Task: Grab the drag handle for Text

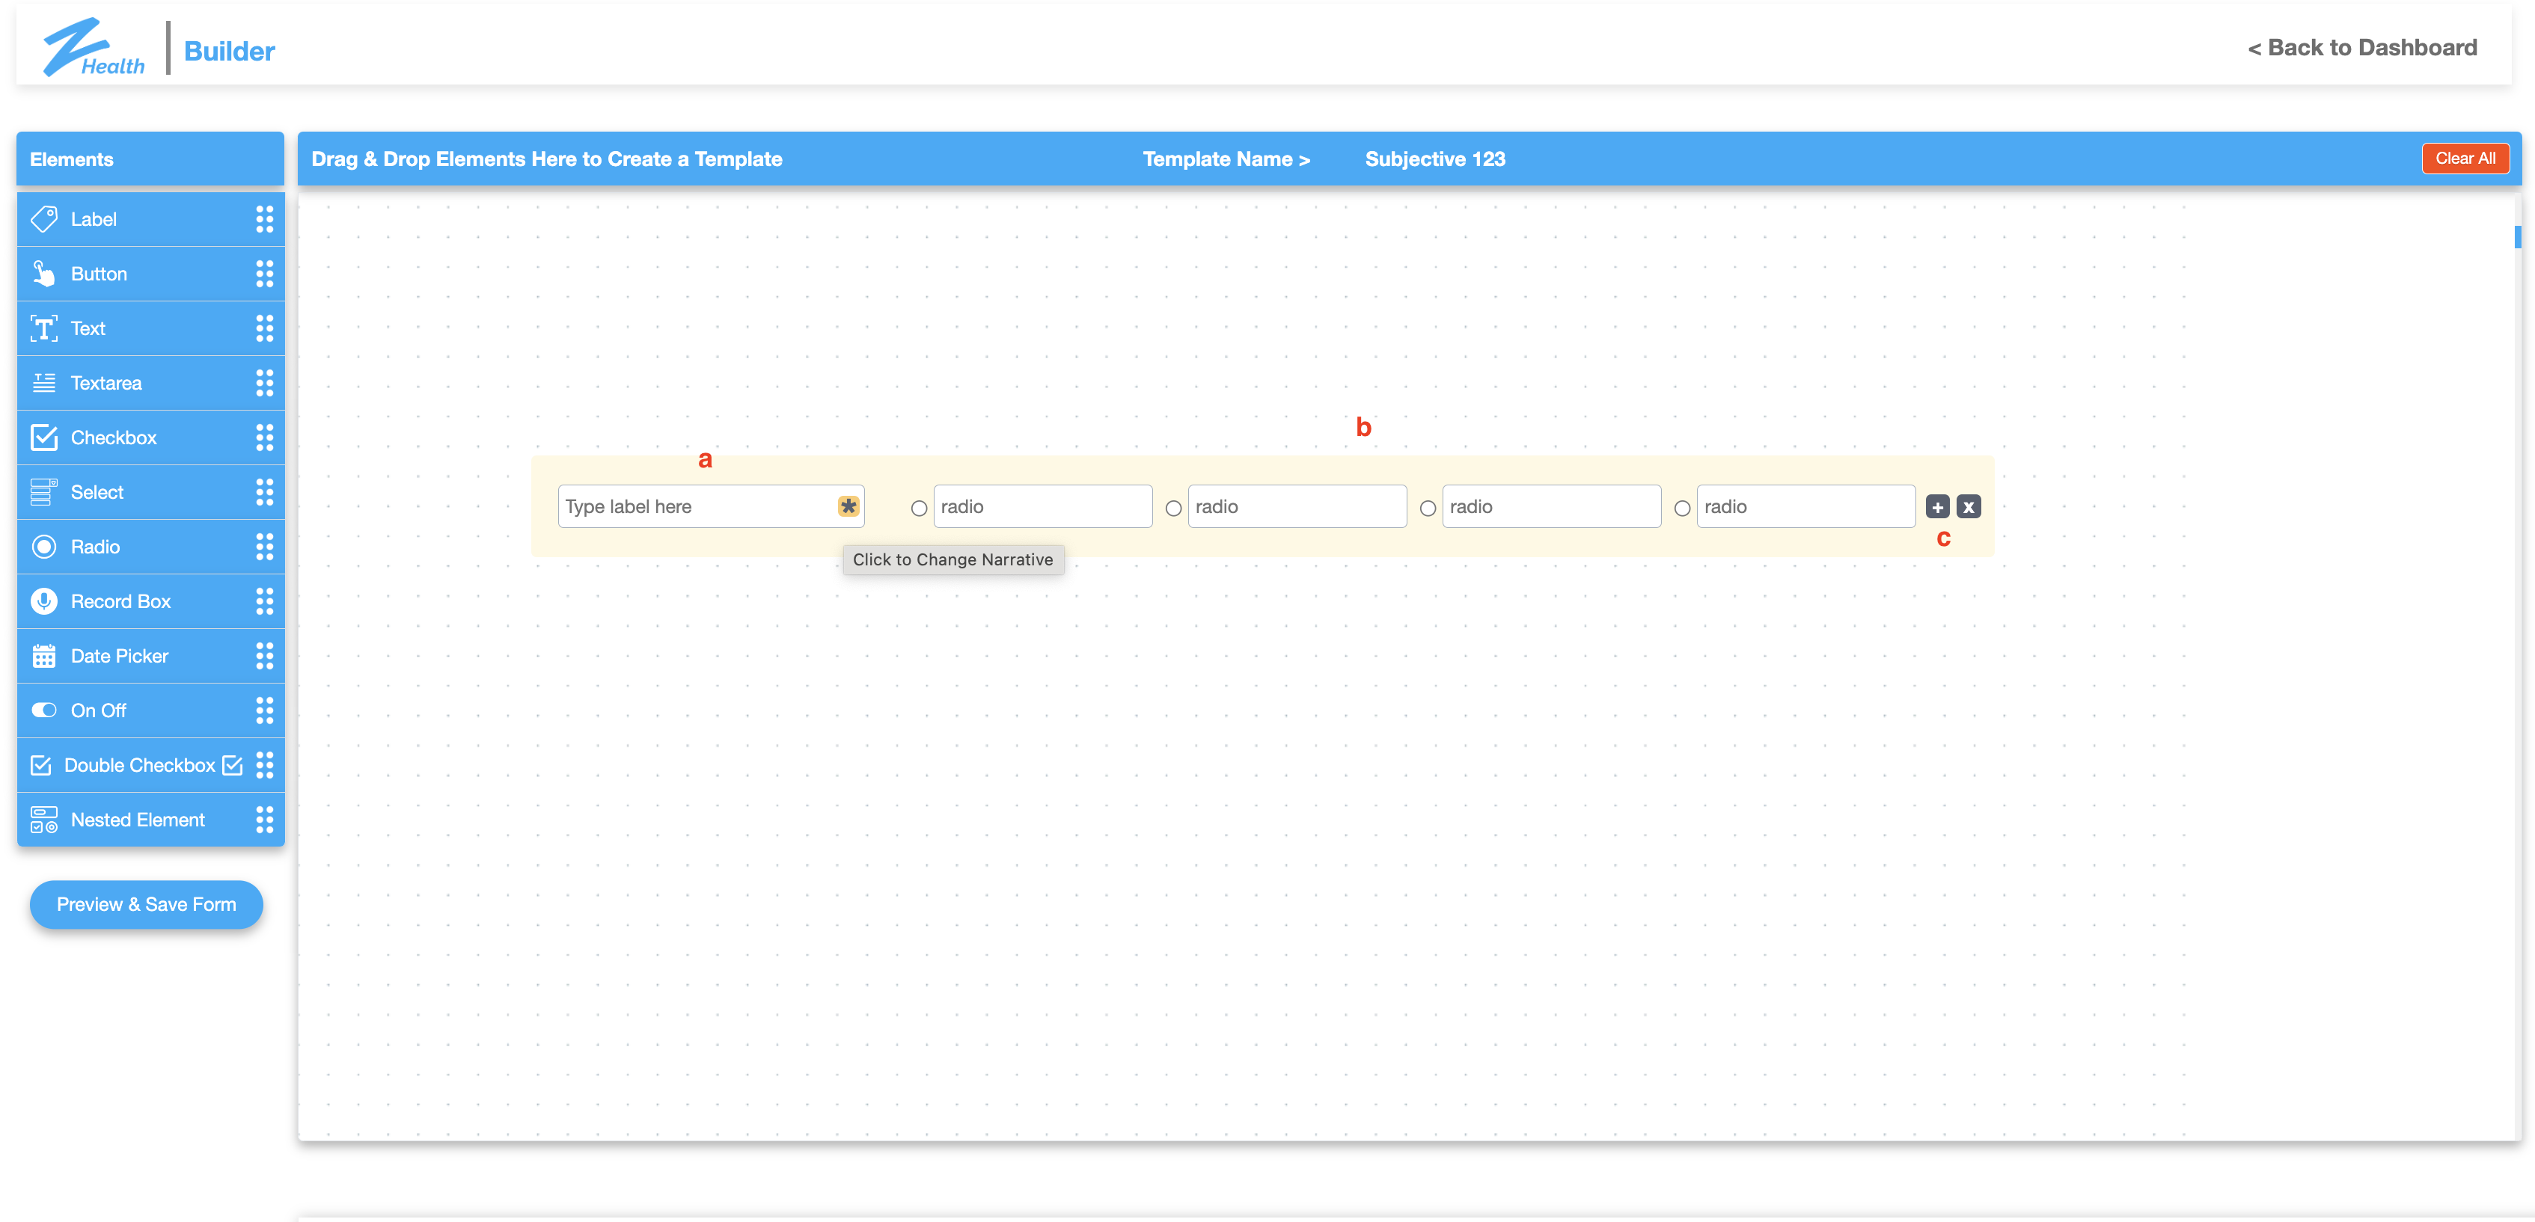Action: [x=265, y=328]
